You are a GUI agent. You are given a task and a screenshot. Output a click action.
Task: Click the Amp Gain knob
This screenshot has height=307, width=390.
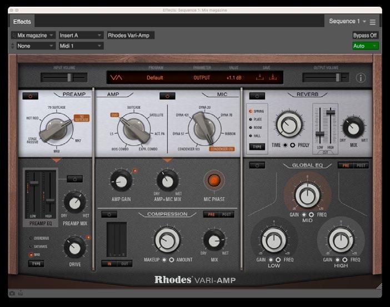coord(121,182)
